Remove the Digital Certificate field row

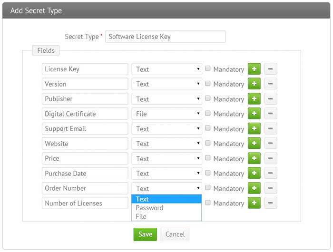(x=270, y=114)
